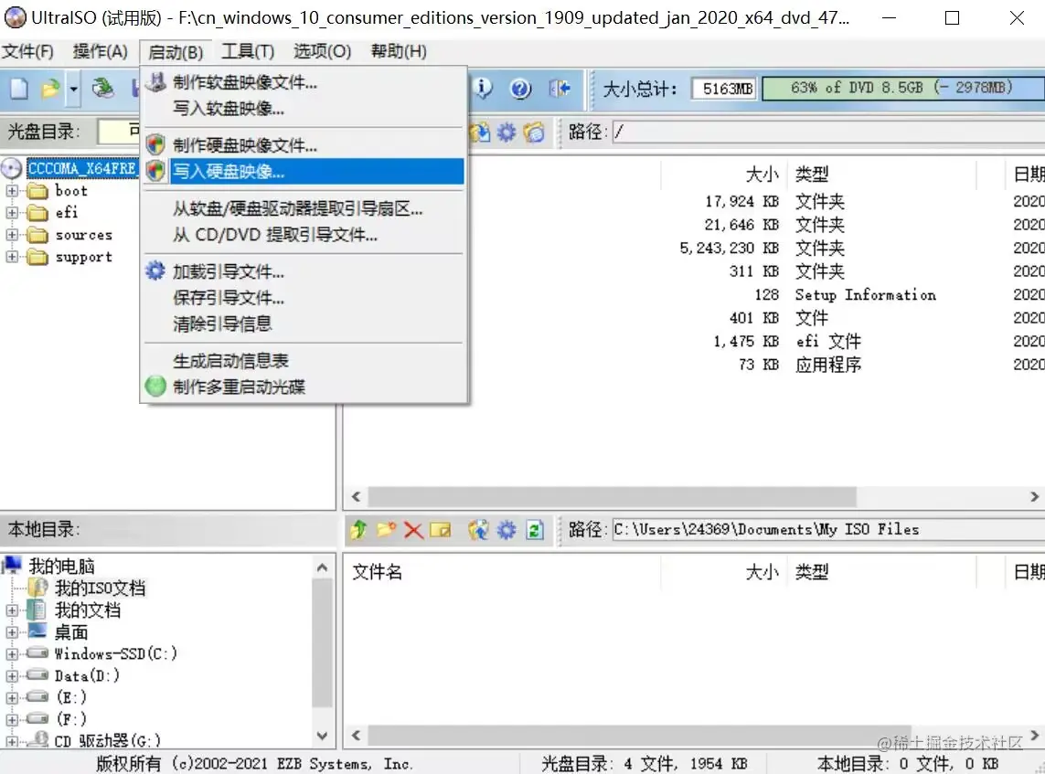Select 保存引导文件 menu entry
The image size is (1045, 774).
304,298
